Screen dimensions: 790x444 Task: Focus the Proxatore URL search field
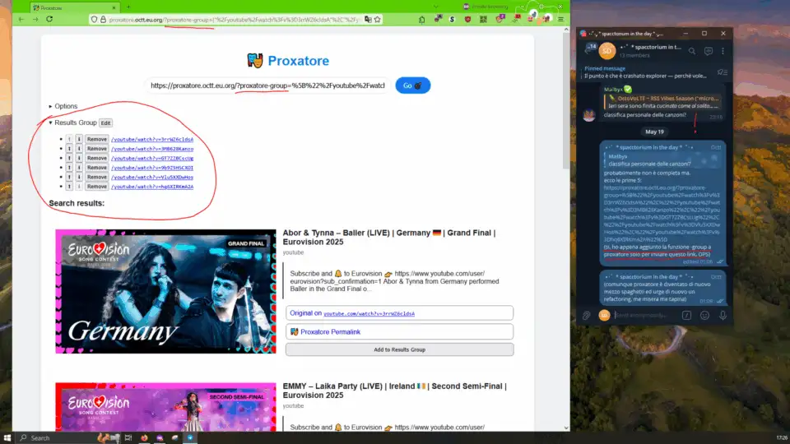click(x=267, y=86)
